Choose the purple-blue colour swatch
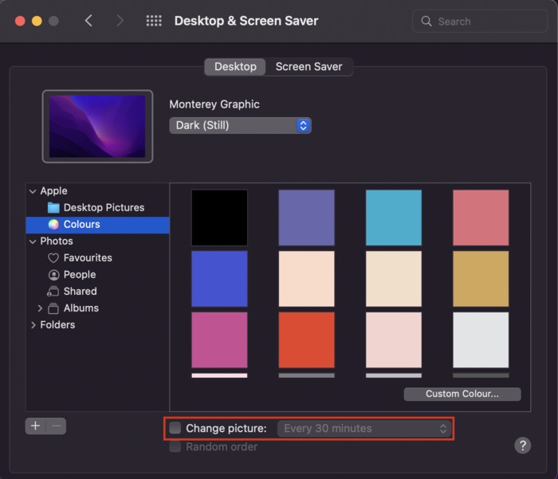 pyautogui.click(x=306, y=218)
